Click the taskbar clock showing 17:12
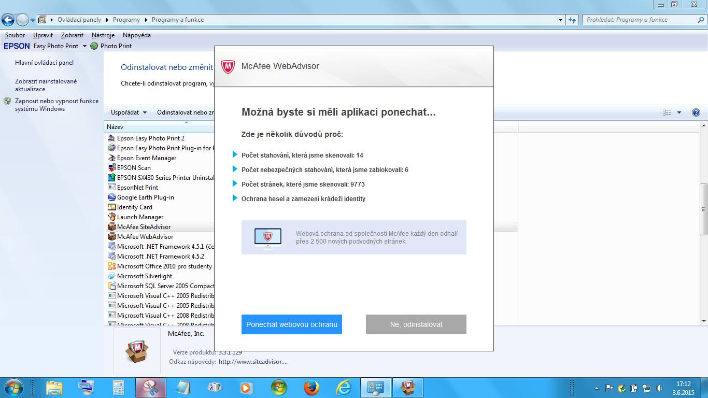Screen dimensions: 708x398 click(684, 388)
